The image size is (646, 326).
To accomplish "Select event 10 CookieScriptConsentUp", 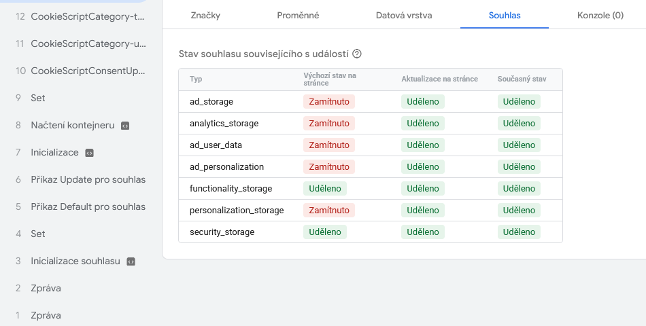I will coord(81,71).
